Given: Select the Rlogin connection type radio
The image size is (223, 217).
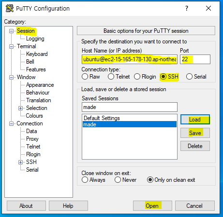Looking at the screenshot, I should click(x=145, y=77).
